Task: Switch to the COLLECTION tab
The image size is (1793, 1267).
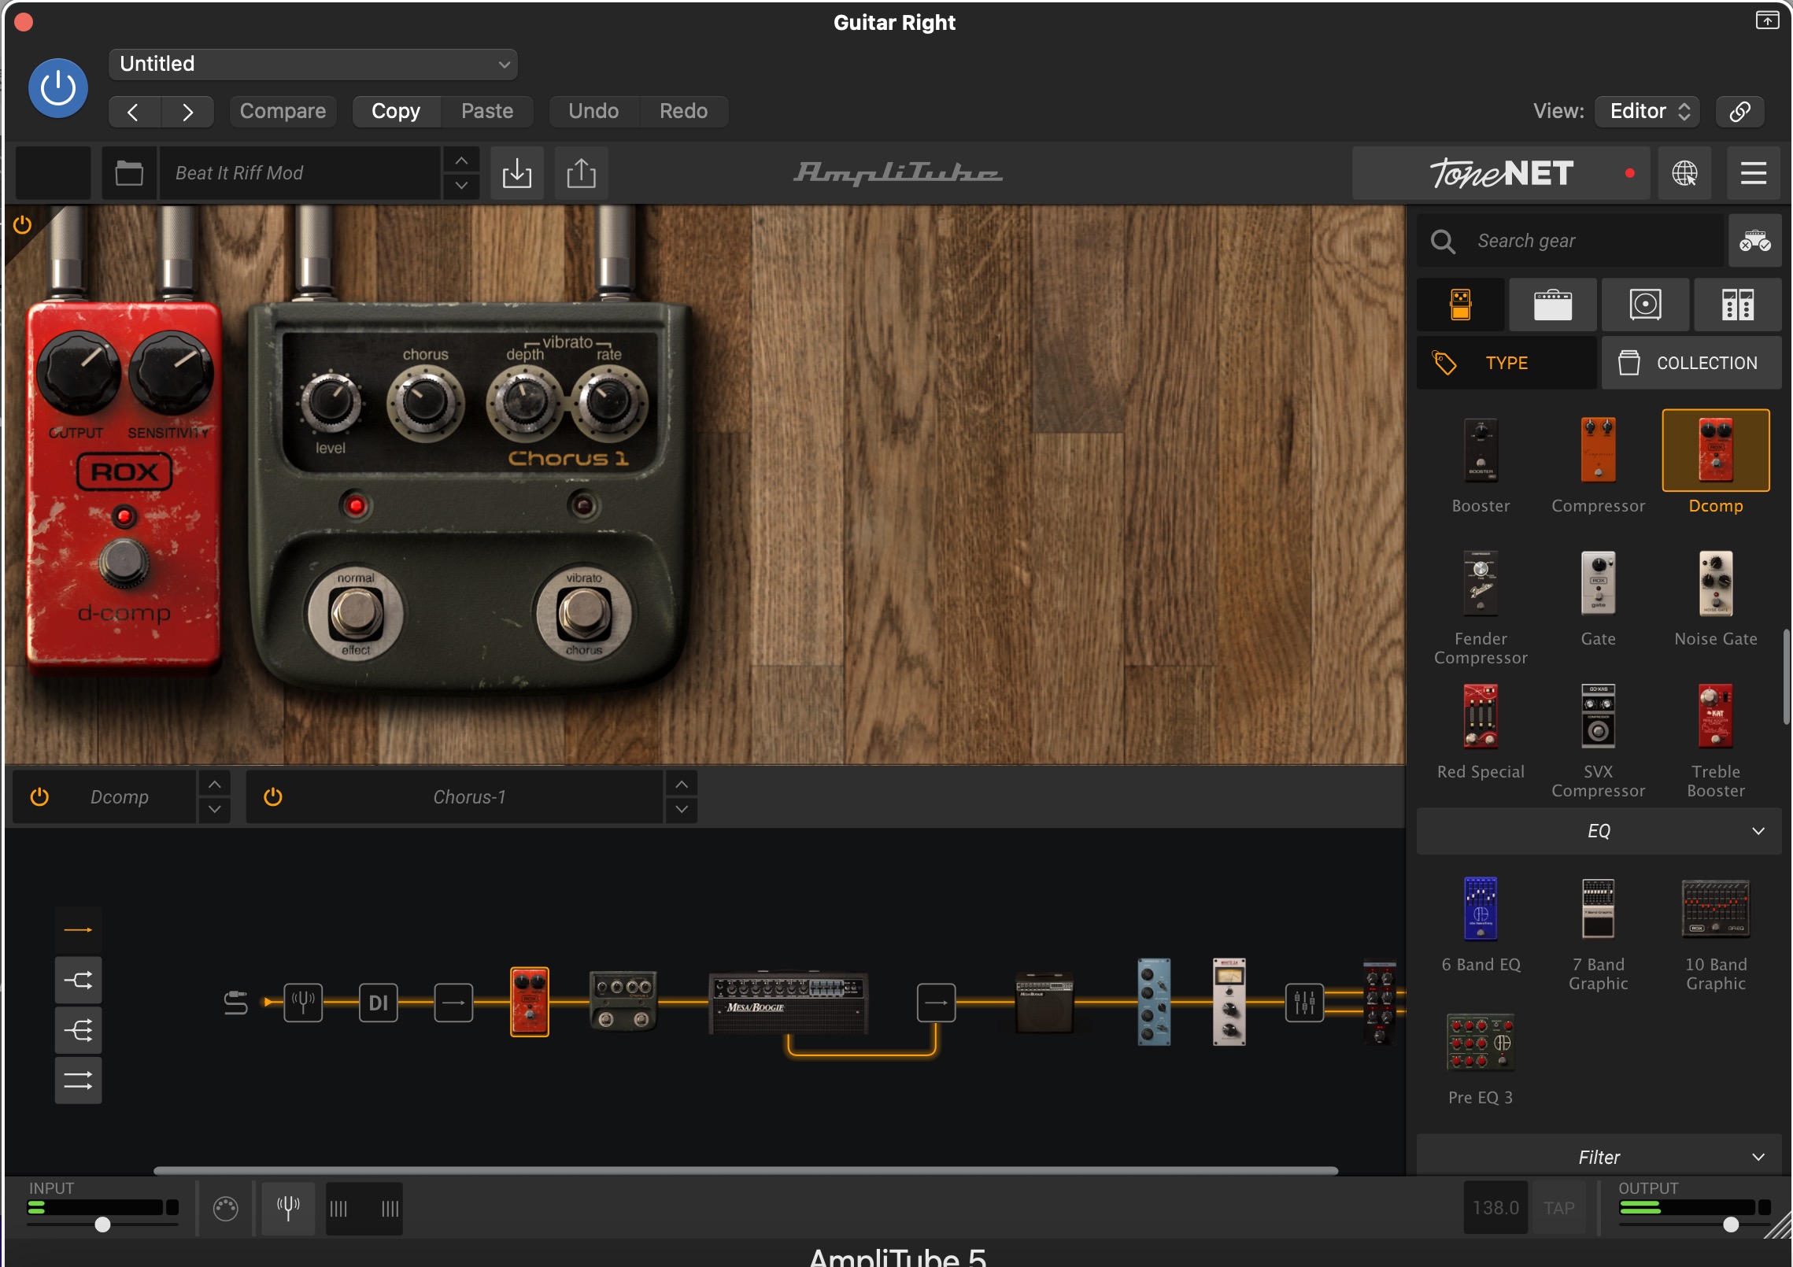Action: click(1691, 363)
